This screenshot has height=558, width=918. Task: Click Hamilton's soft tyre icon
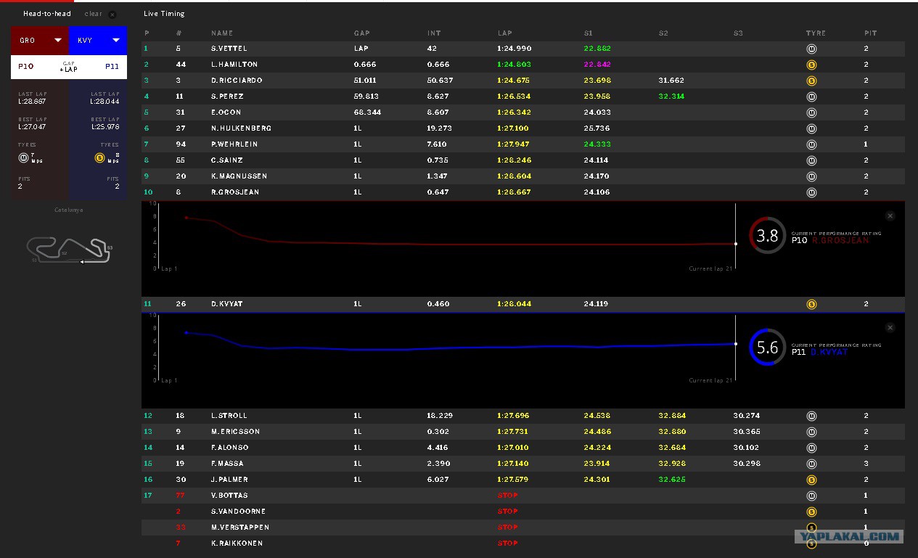pos(811,65)
